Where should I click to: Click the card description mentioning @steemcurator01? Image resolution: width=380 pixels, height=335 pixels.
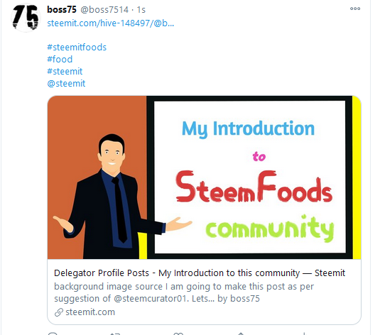[184, 292]
